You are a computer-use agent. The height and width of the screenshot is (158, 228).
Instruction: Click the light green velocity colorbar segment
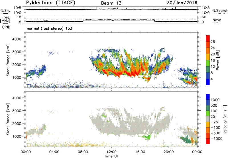208,114
